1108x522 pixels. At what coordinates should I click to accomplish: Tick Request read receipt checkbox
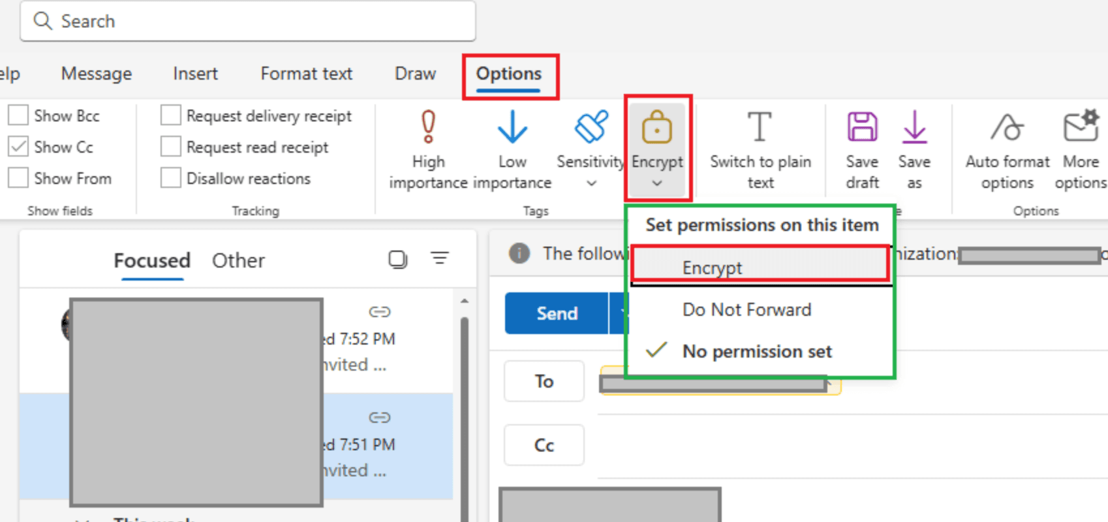click(171, 147)
